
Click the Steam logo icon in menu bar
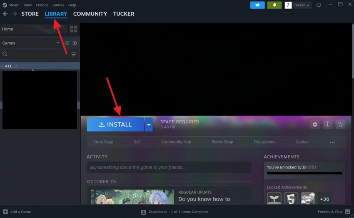[x=5, y=5]
